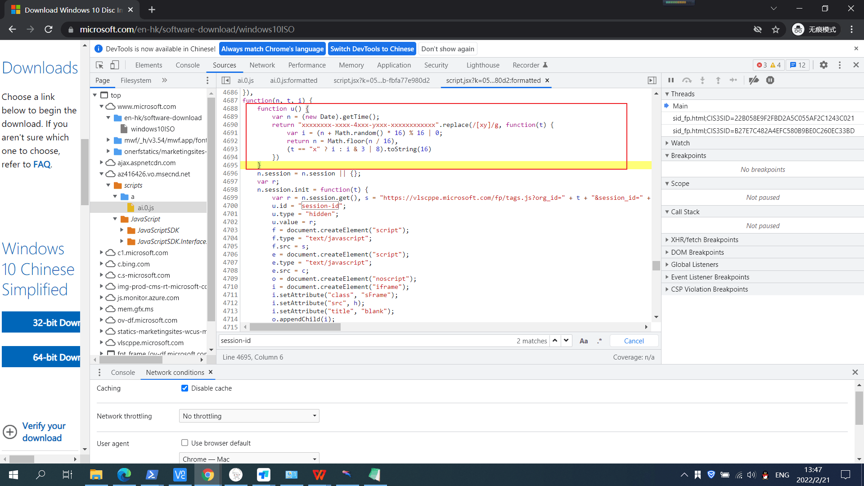Image resolution: width=864 pixels, height=486 pixels.
Task: Click Verify your download link
Action: [44, 432]
